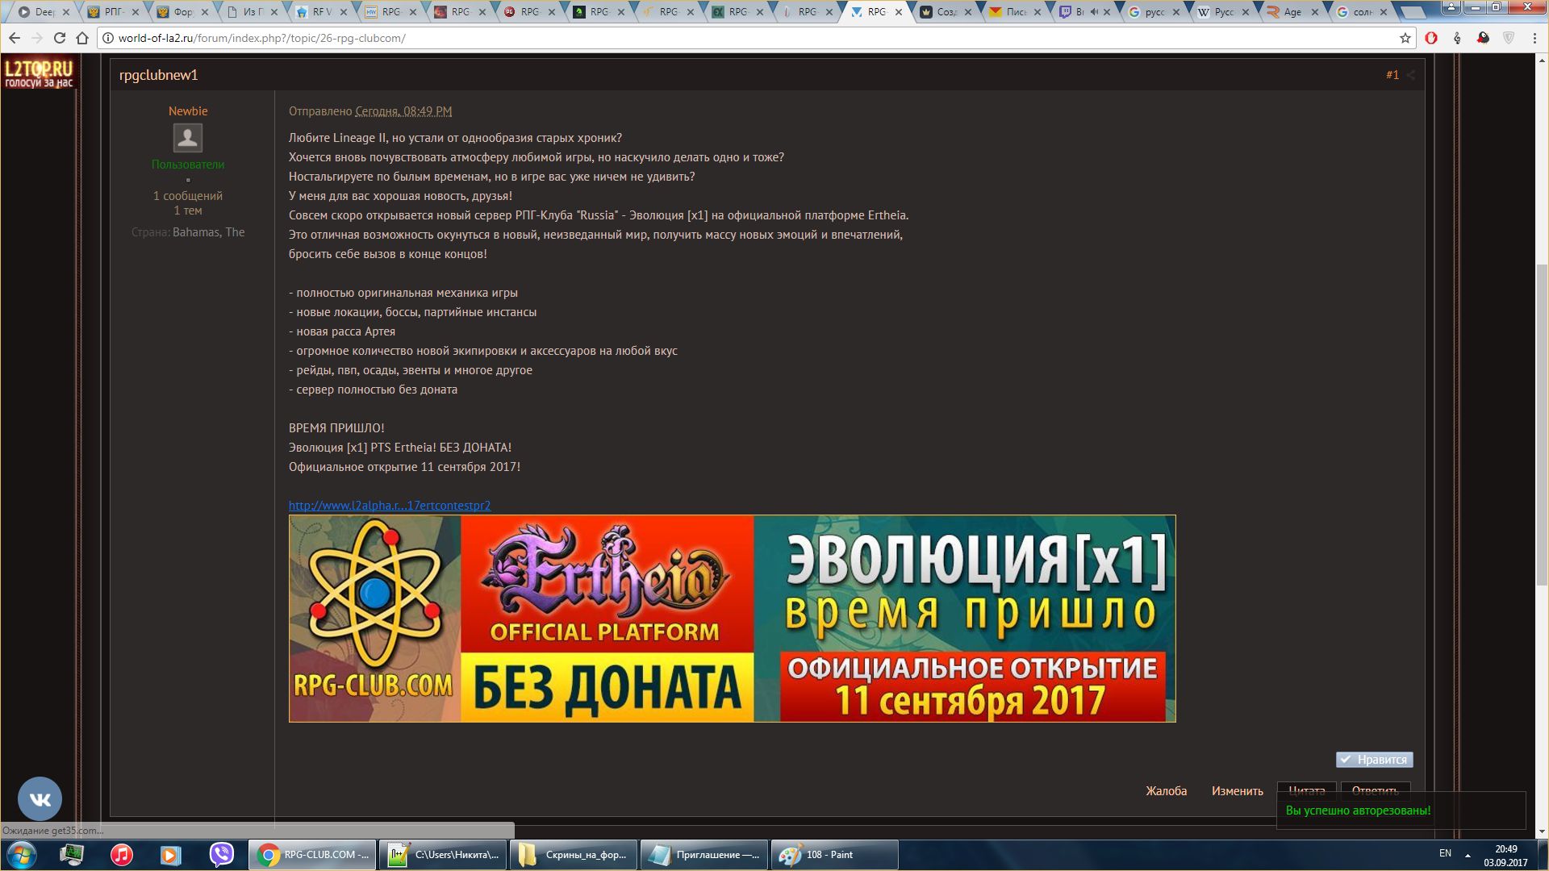Switch to the РПГ tab
The height and width of the screenshot is (871, 1549).
[114, 12]
